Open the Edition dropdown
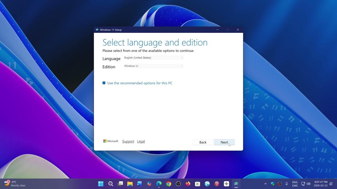Viewport: 337px width, 189px height. pos(154,66)
